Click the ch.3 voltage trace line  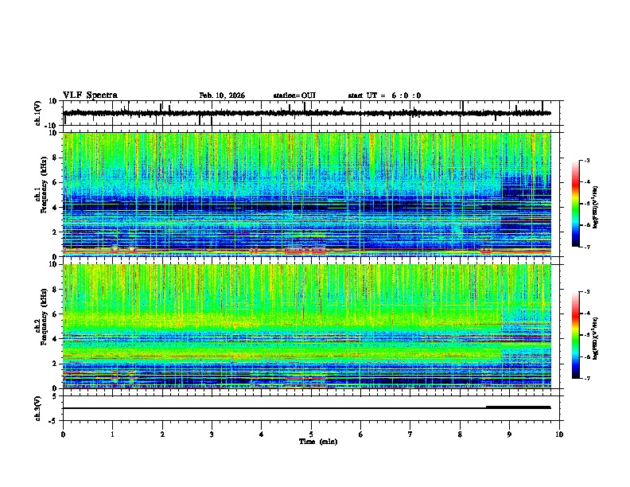(x=306, y=408)
